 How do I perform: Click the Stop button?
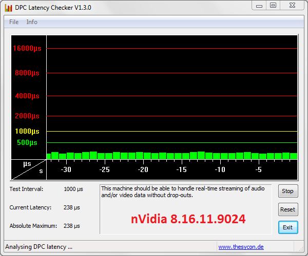[x=288, y=191]
